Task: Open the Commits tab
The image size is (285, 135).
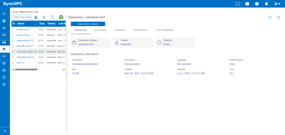Action: [120, 30]
